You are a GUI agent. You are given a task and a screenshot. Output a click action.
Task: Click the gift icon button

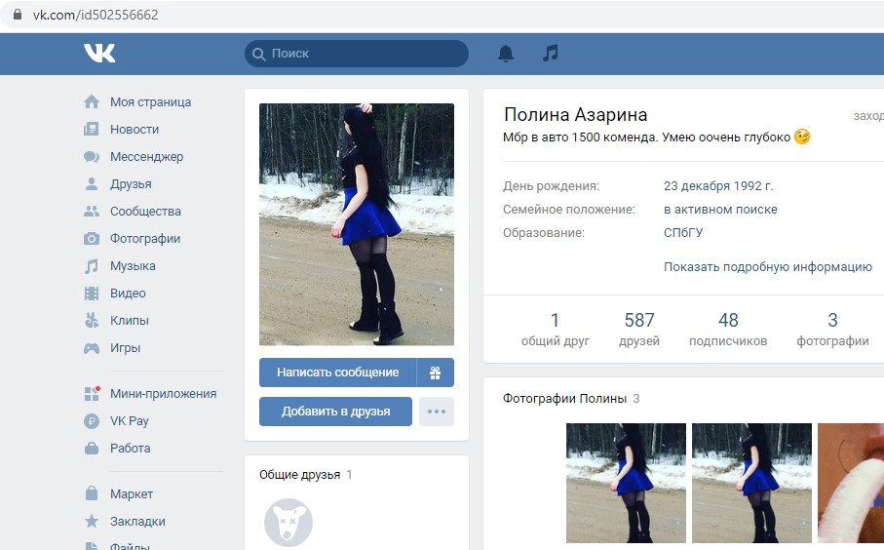click(435, 373)
